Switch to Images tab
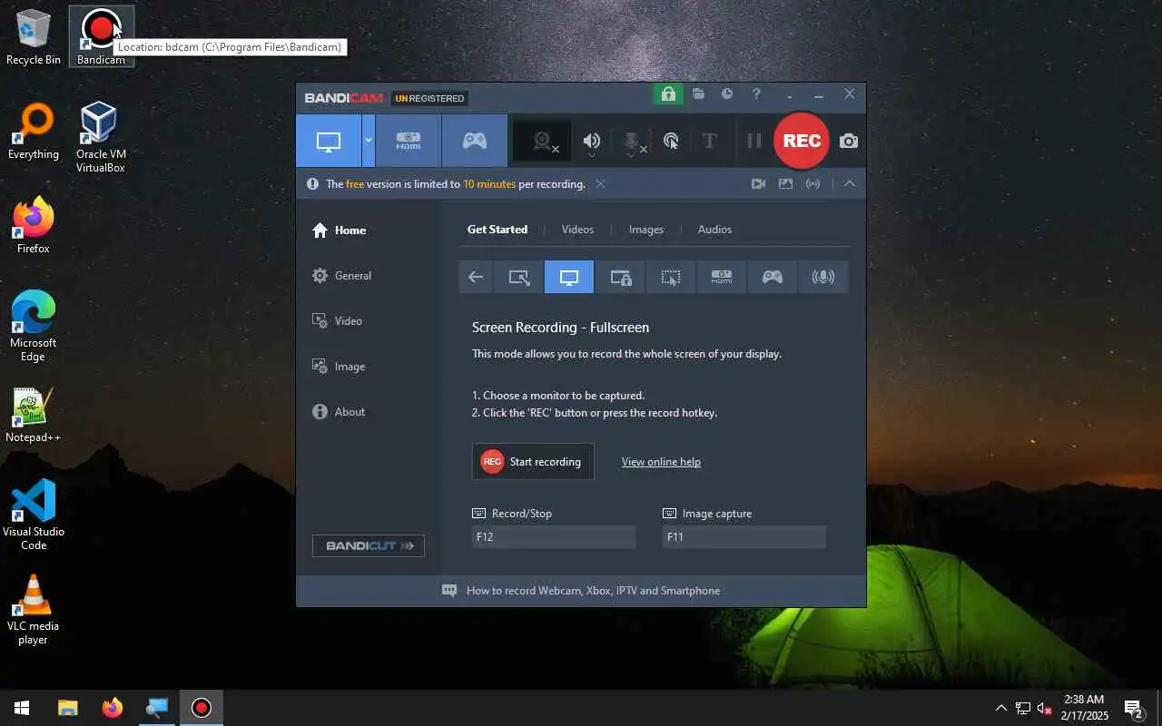The height and width of the screenshot is (726, 1162). click(x=646, y=230)
